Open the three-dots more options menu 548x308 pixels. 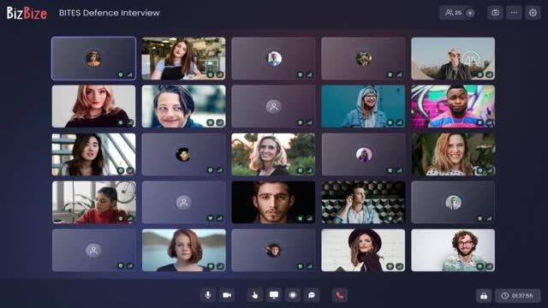514,13
